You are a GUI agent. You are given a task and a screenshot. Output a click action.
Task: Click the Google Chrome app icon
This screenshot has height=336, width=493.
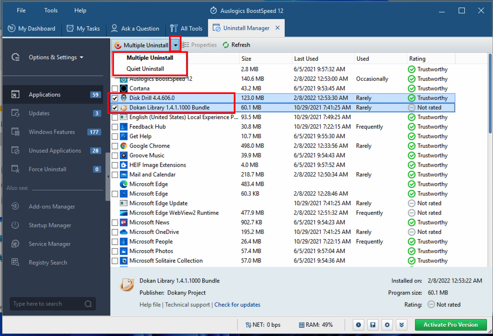pos(124,146)
